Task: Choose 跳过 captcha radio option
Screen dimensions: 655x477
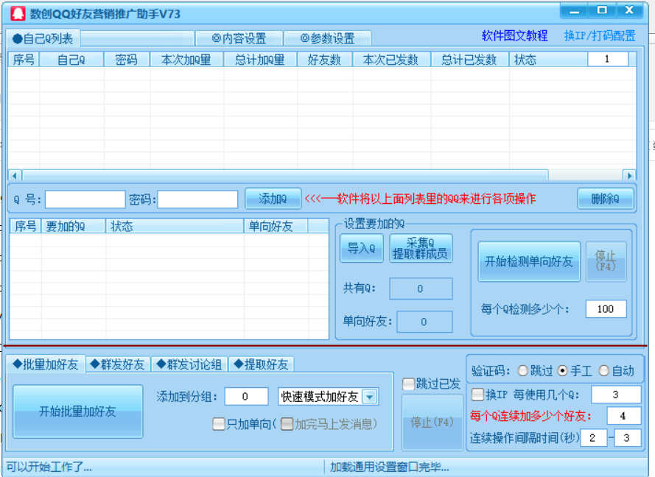Action: point(523,371)
